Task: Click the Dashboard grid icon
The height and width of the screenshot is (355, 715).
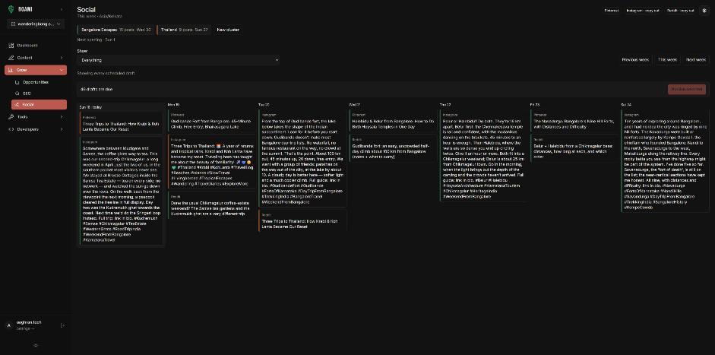Action: click(11, 45)
